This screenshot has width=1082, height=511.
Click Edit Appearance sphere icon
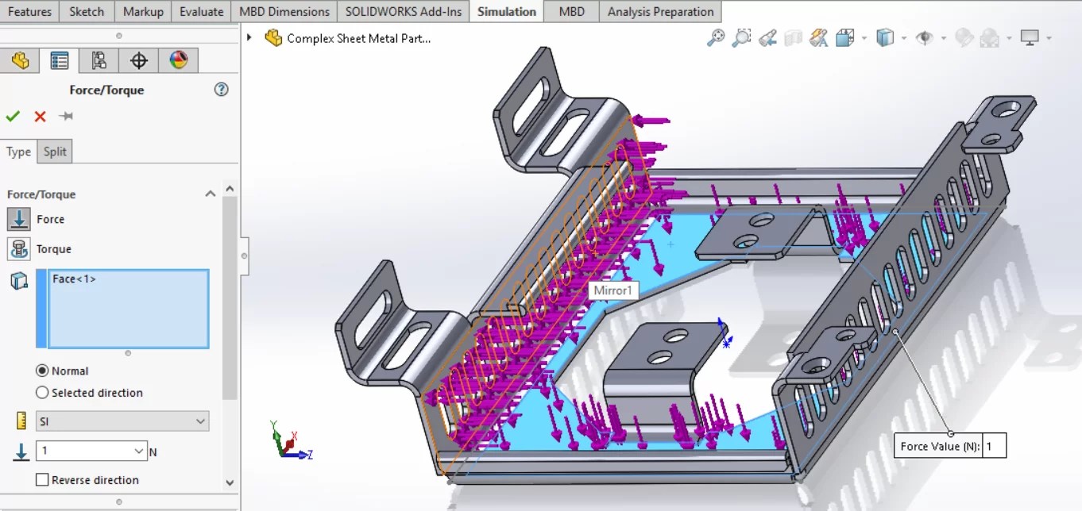point(964,37)
